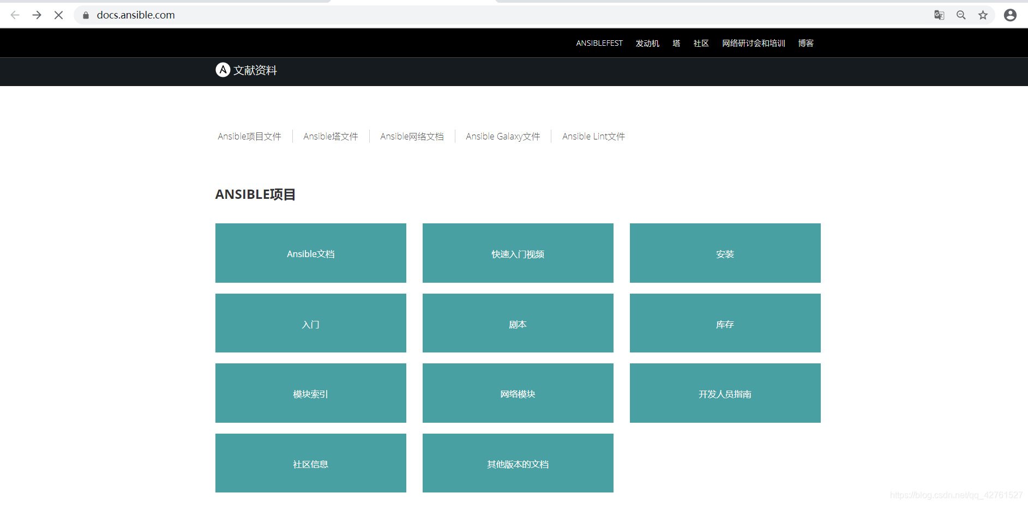Open the 入门 tile
This screenshot has width=1028, height=505.
[311, 323]
